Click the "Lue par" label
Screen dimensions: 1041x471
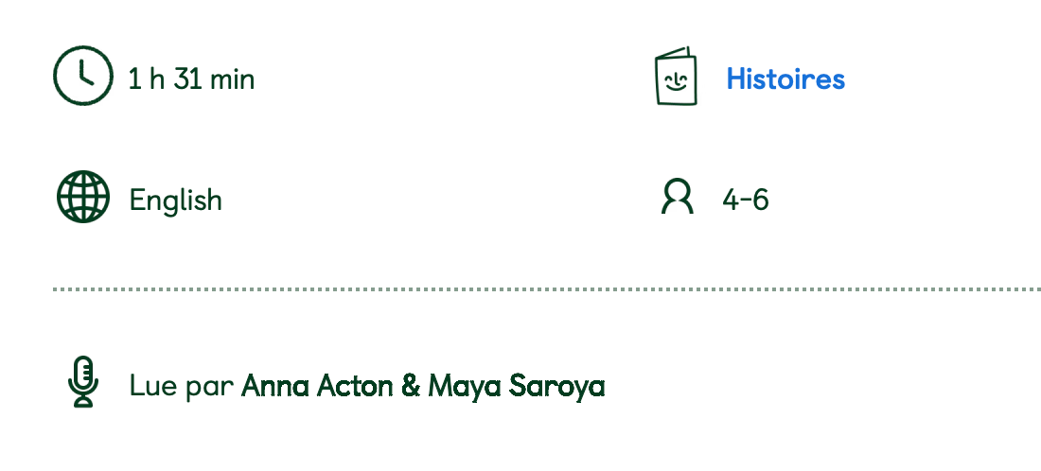coord(182,386)
